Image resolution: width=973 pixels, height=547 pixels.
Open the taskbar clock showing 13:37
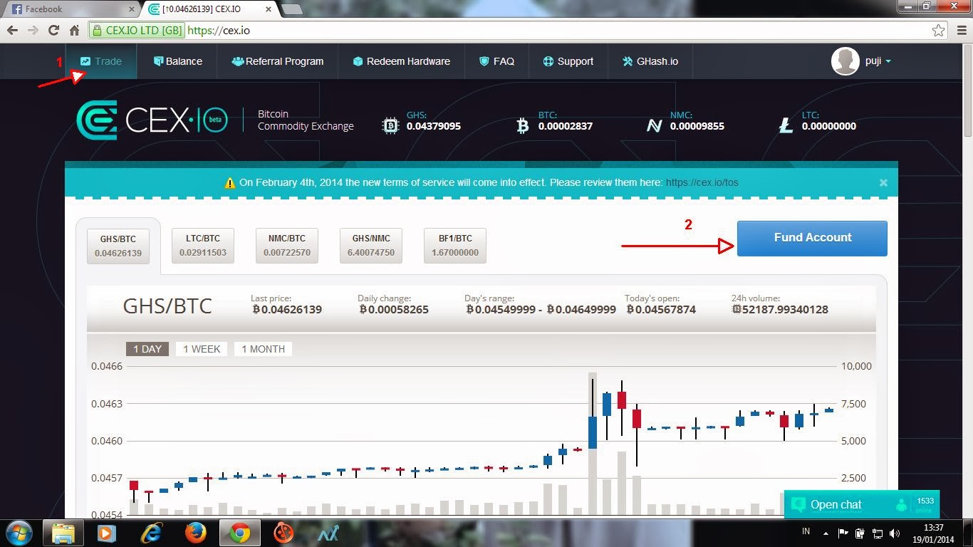coord(933,533)
